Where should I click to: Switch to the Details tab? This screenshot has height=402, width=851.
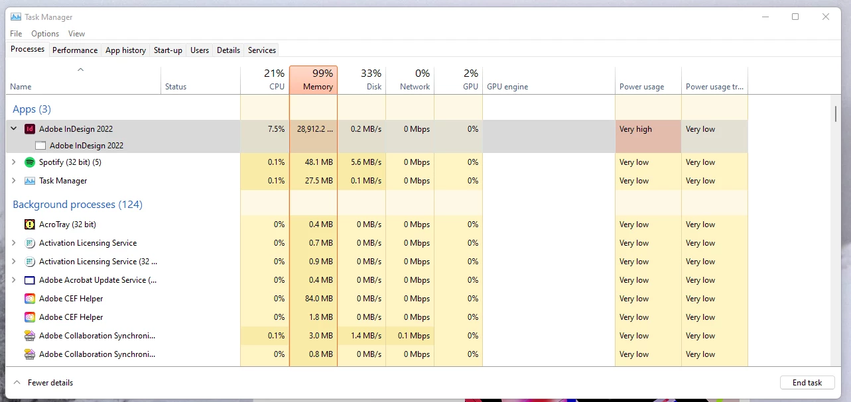tap(228, 50)
